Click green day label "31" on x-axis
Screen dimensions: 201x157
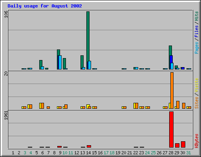pyautogui.click(x=188, y=153)
